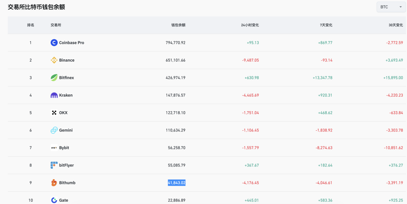Open the Gate exchange name
Image resolution: width=407 pixels, height=204 pixels.
point(64,200)
